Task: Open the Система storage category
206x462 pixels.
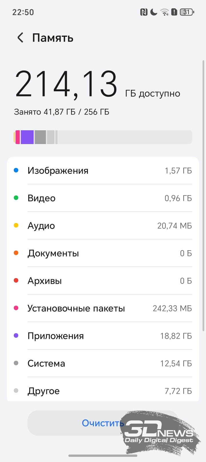Action: tap(103, 364)
